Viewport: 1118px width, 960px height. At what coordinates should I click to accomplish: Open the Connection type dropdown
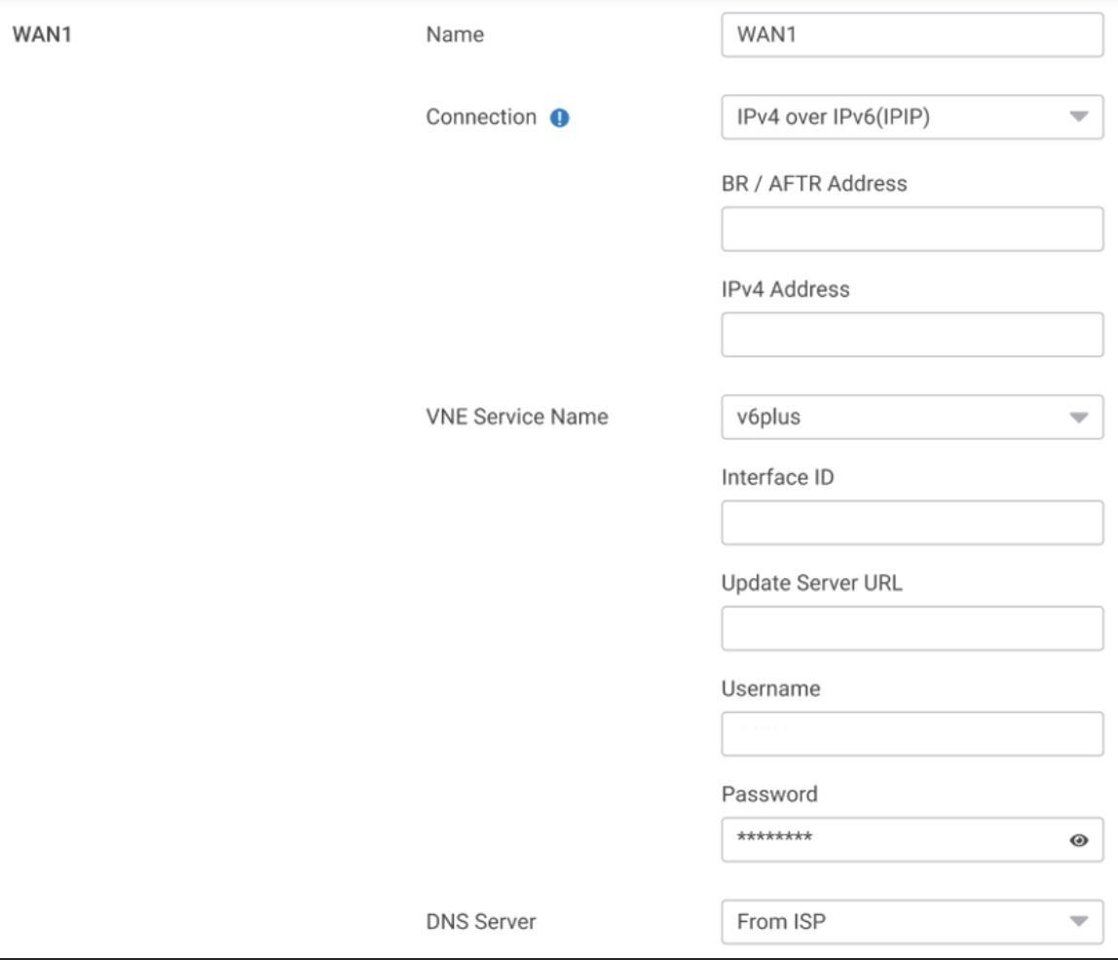point(912,117)
